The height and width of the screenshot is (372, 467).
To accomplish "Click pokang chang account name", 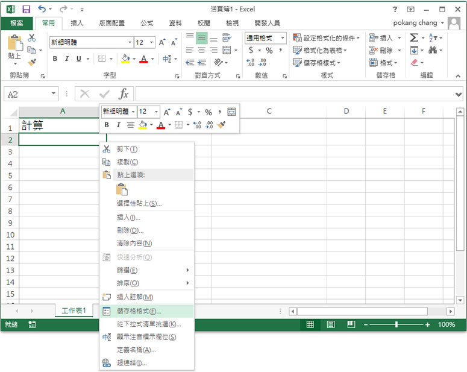I will point(415,23).
